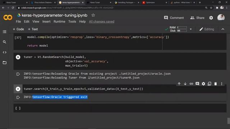This screenshot has height=129, width=230.
Task: Clear output of RandomSearch cell
Action: click(x=18, y=74)
